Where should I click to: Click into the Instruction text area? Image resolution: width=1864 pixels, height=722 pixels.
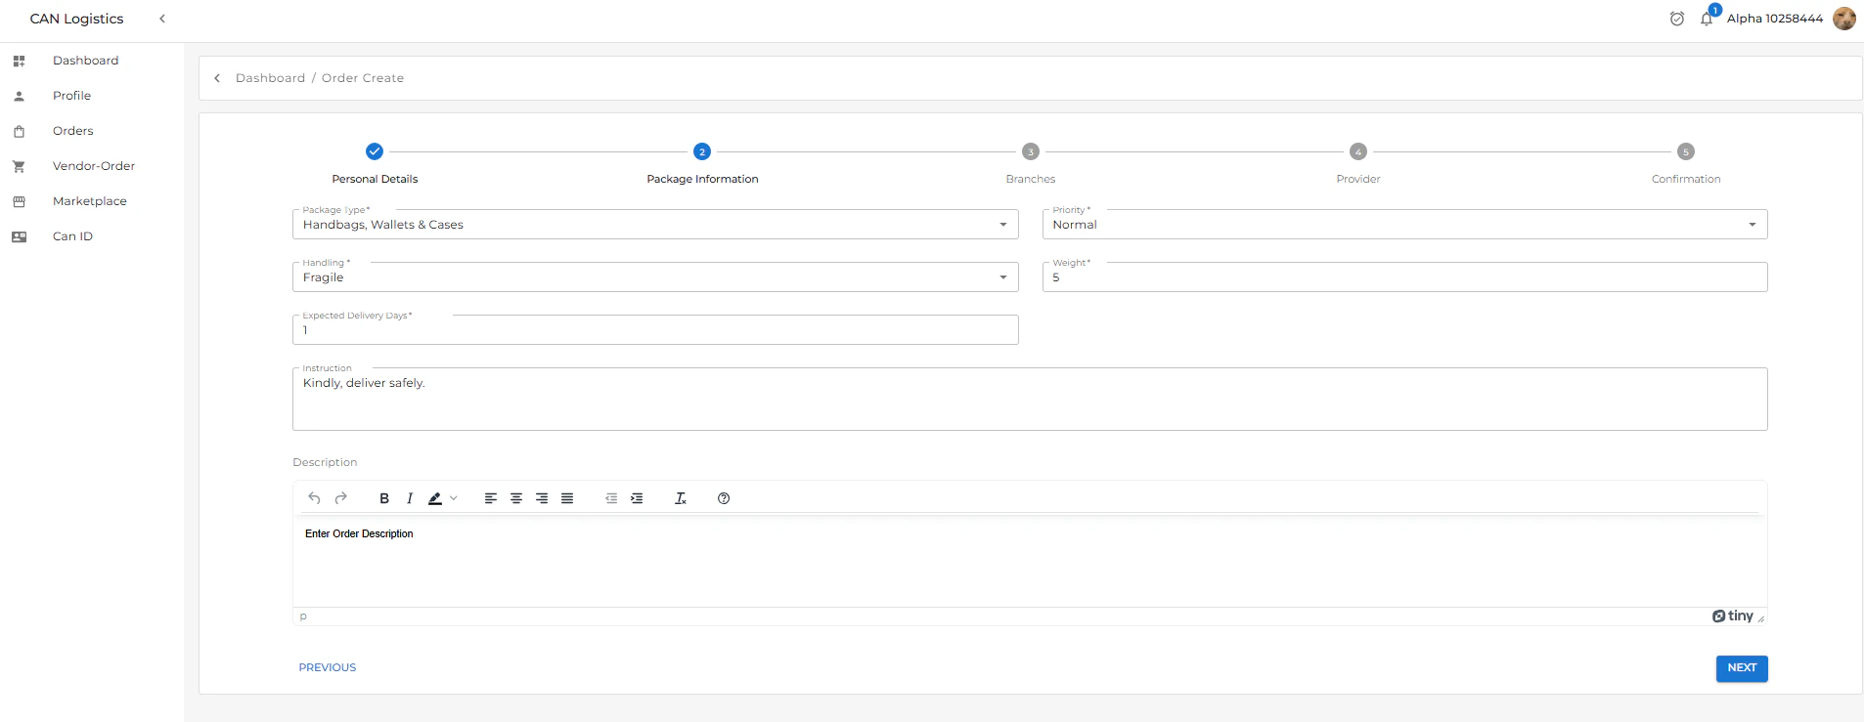(1030, 400)
